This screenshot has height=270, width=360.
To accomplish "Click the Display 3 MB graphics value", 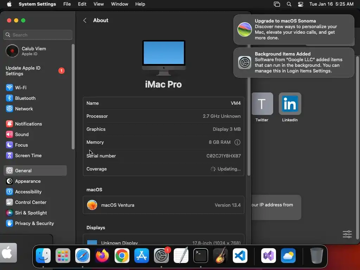I will point(227,129).
